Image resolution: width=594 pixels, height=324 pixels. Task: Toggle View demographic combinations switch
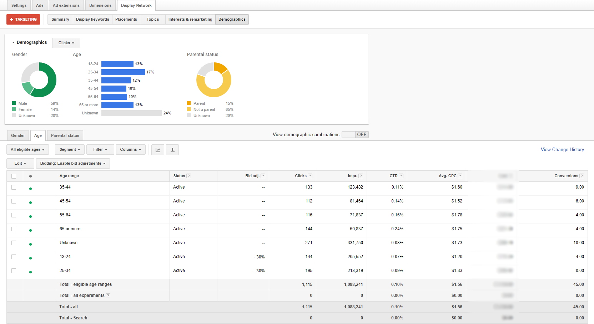(x=355, y=134)
